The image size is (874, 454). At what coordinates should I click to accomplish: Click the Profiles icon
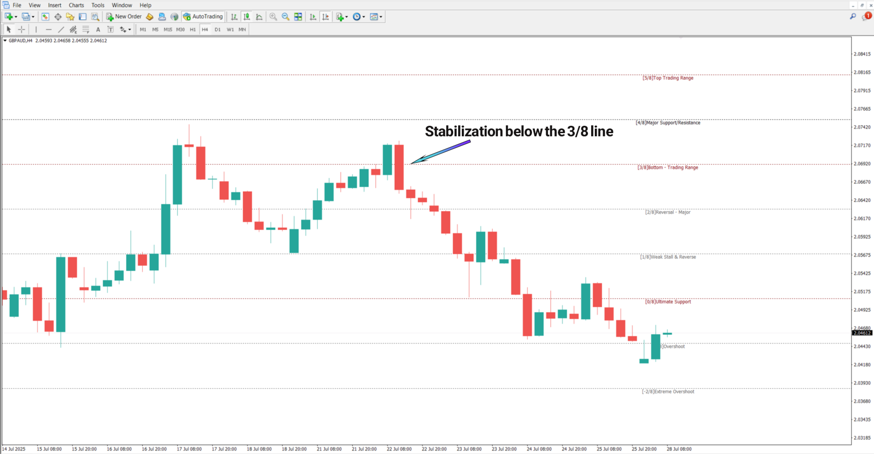[26, 16]
